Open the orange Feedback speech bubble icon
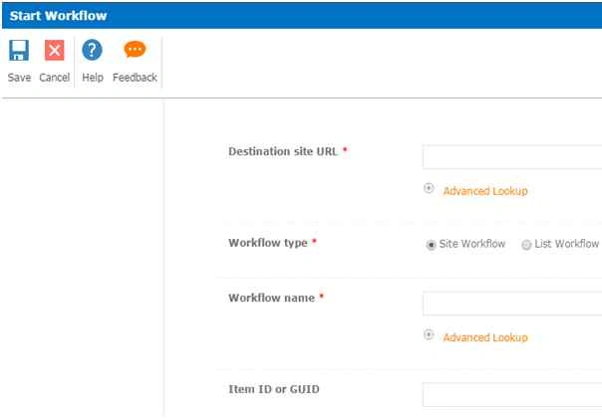The height and width of the screenshot is (420, 602). tap(135, 49)
